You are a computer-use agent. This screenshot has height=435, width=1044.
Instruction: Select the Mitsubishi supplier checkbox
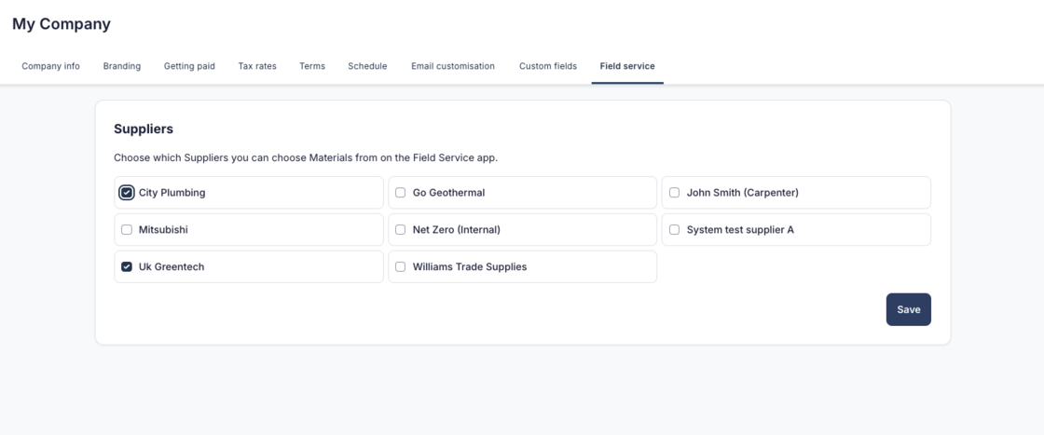click(127, 230)
